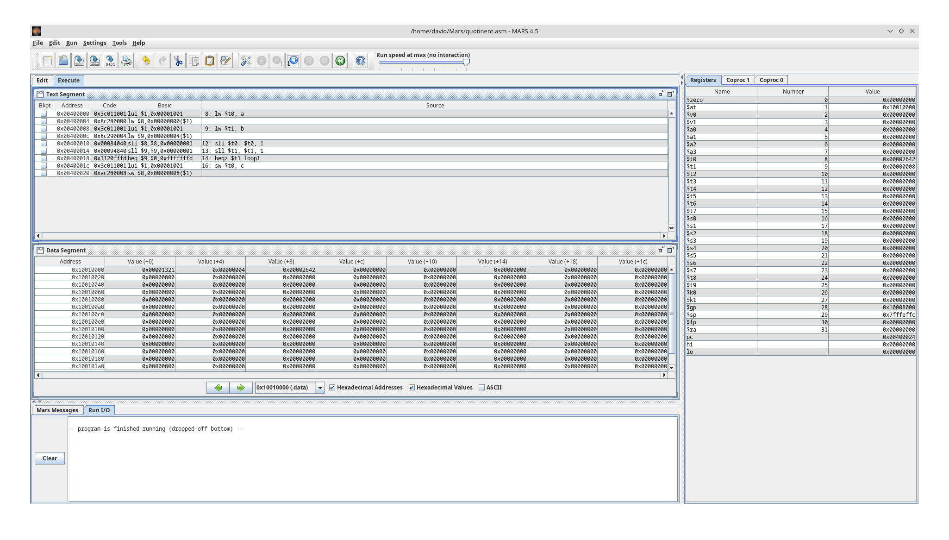Open a file with the folder icon
Viewport: 949px width, 540px height.
(x=63, y=60)
